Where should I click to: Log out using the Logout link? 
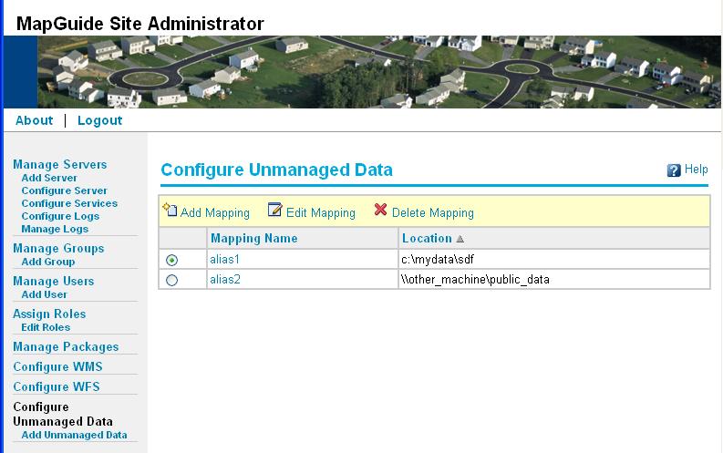pyautogui.click(x=99, y=120)
